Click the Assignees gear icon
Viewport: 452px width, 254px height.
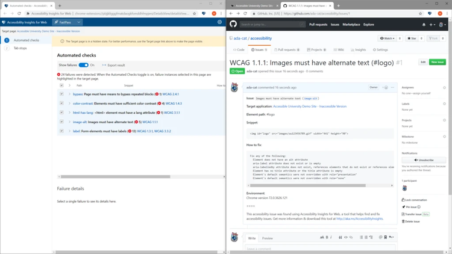point(444,87)
